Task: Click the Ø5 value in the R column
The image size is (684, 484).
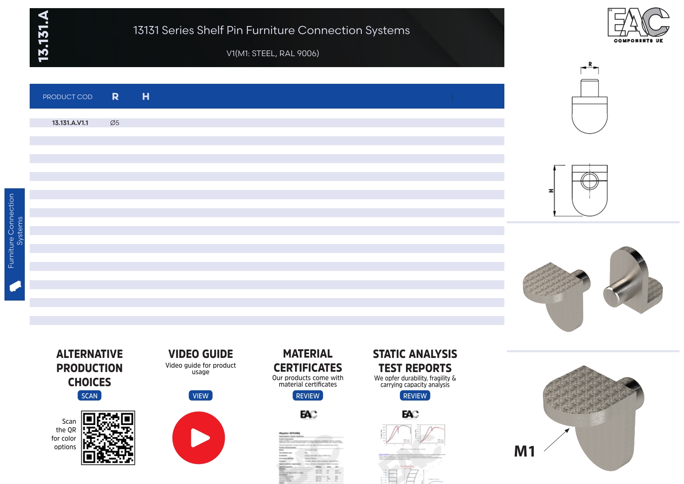Action: 115,123
